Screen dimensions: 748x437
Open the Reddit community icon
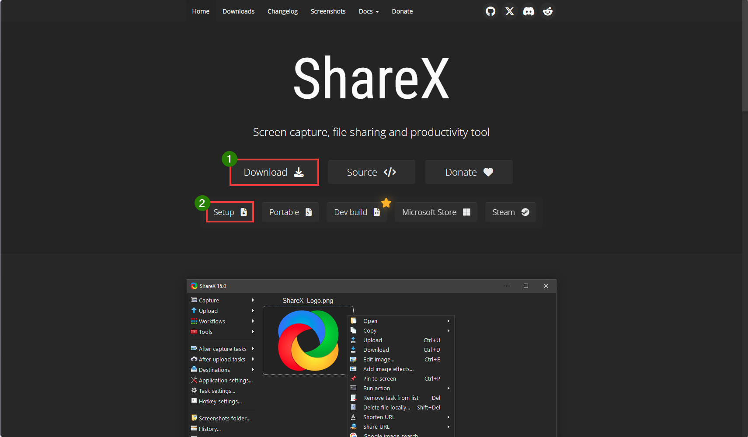pyautogui.click(x=548, y=11)
